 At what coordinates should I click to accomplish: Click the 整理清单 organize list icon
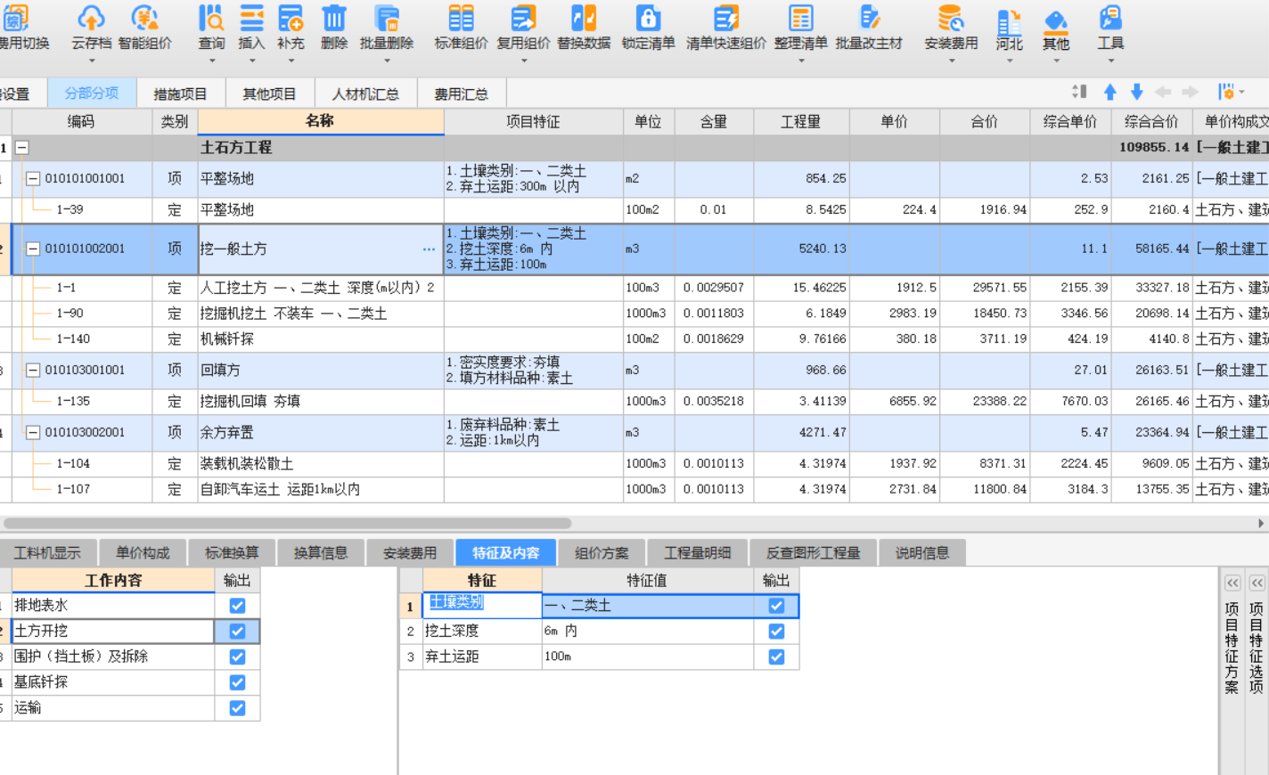800,18
